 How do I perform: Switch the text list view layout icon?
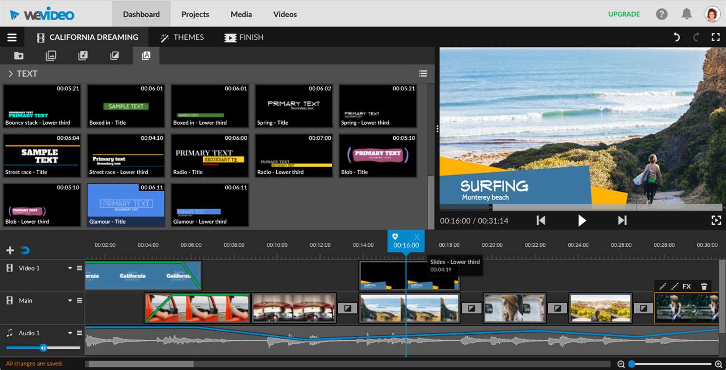click(423, 74)
